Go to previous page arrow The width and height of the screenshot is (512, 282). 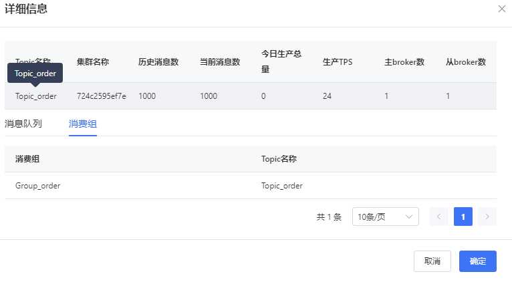(x=439, y=217)
